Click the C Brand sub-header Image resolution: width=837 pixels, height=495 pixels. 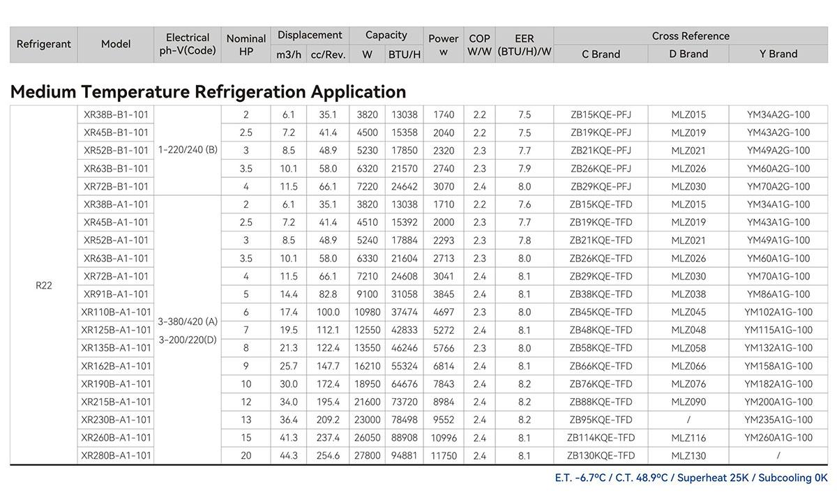[x=601, y=54]
